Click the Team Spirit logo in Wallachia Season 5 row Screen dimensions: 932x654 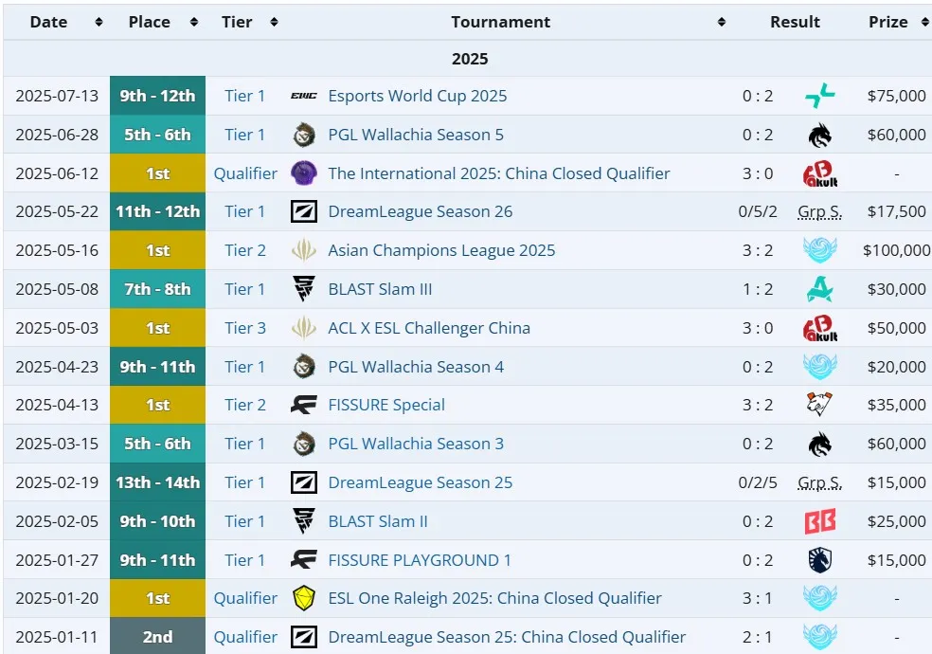pos(820,135)
